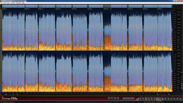Viewport: 183px width, 103px height.
Task: Click the first magnifier zoom toolbar button
Action: (x=140, y=99)
